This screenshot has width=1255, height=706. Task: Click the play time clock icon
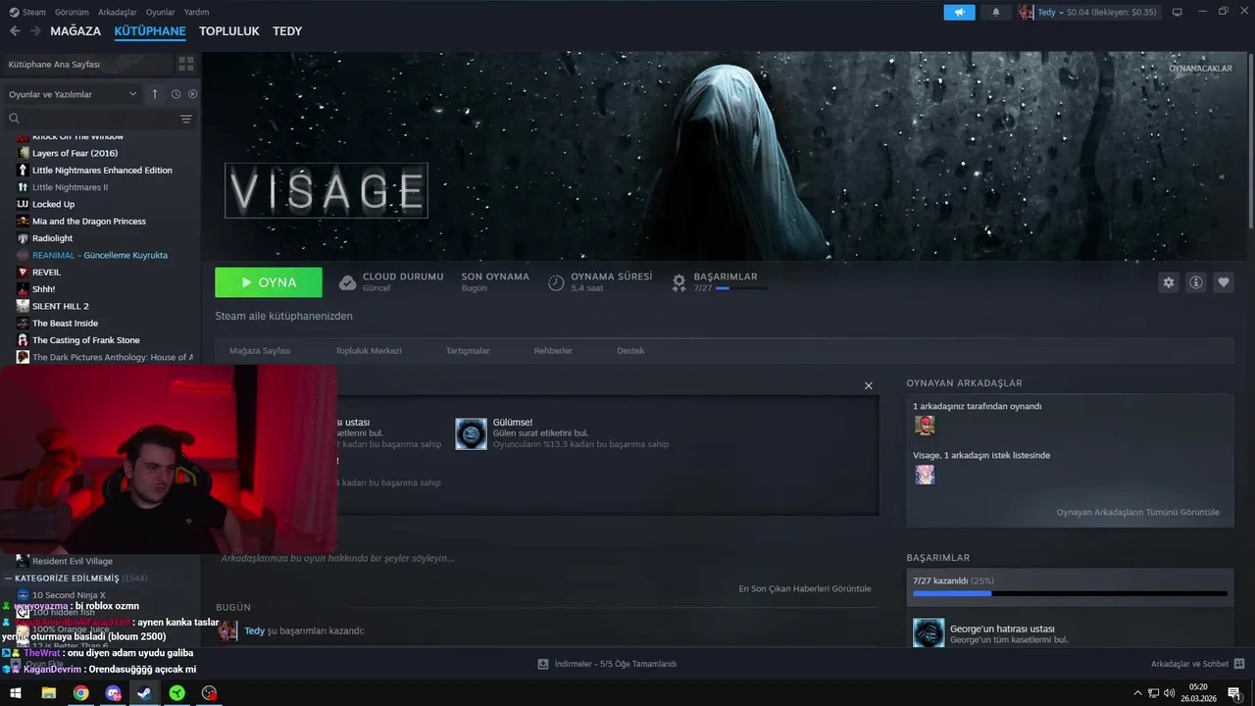556,282
